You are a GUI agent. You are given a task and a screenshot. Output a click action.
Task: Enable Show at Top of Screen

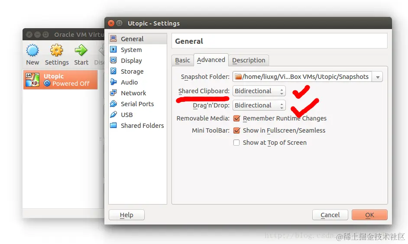coord(236,143)
